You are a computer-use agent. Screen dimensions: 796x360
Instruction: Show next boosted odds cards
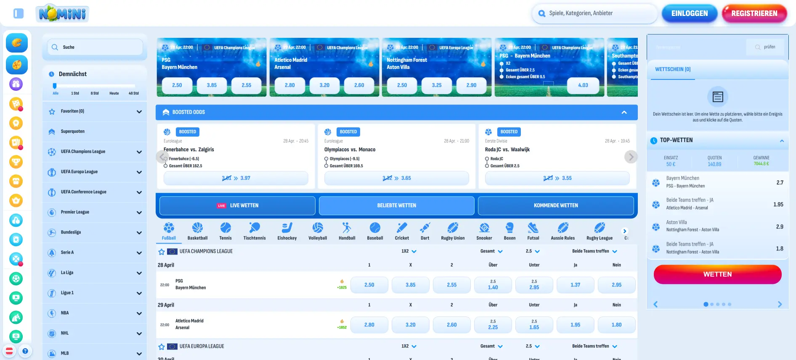(630, 157)
